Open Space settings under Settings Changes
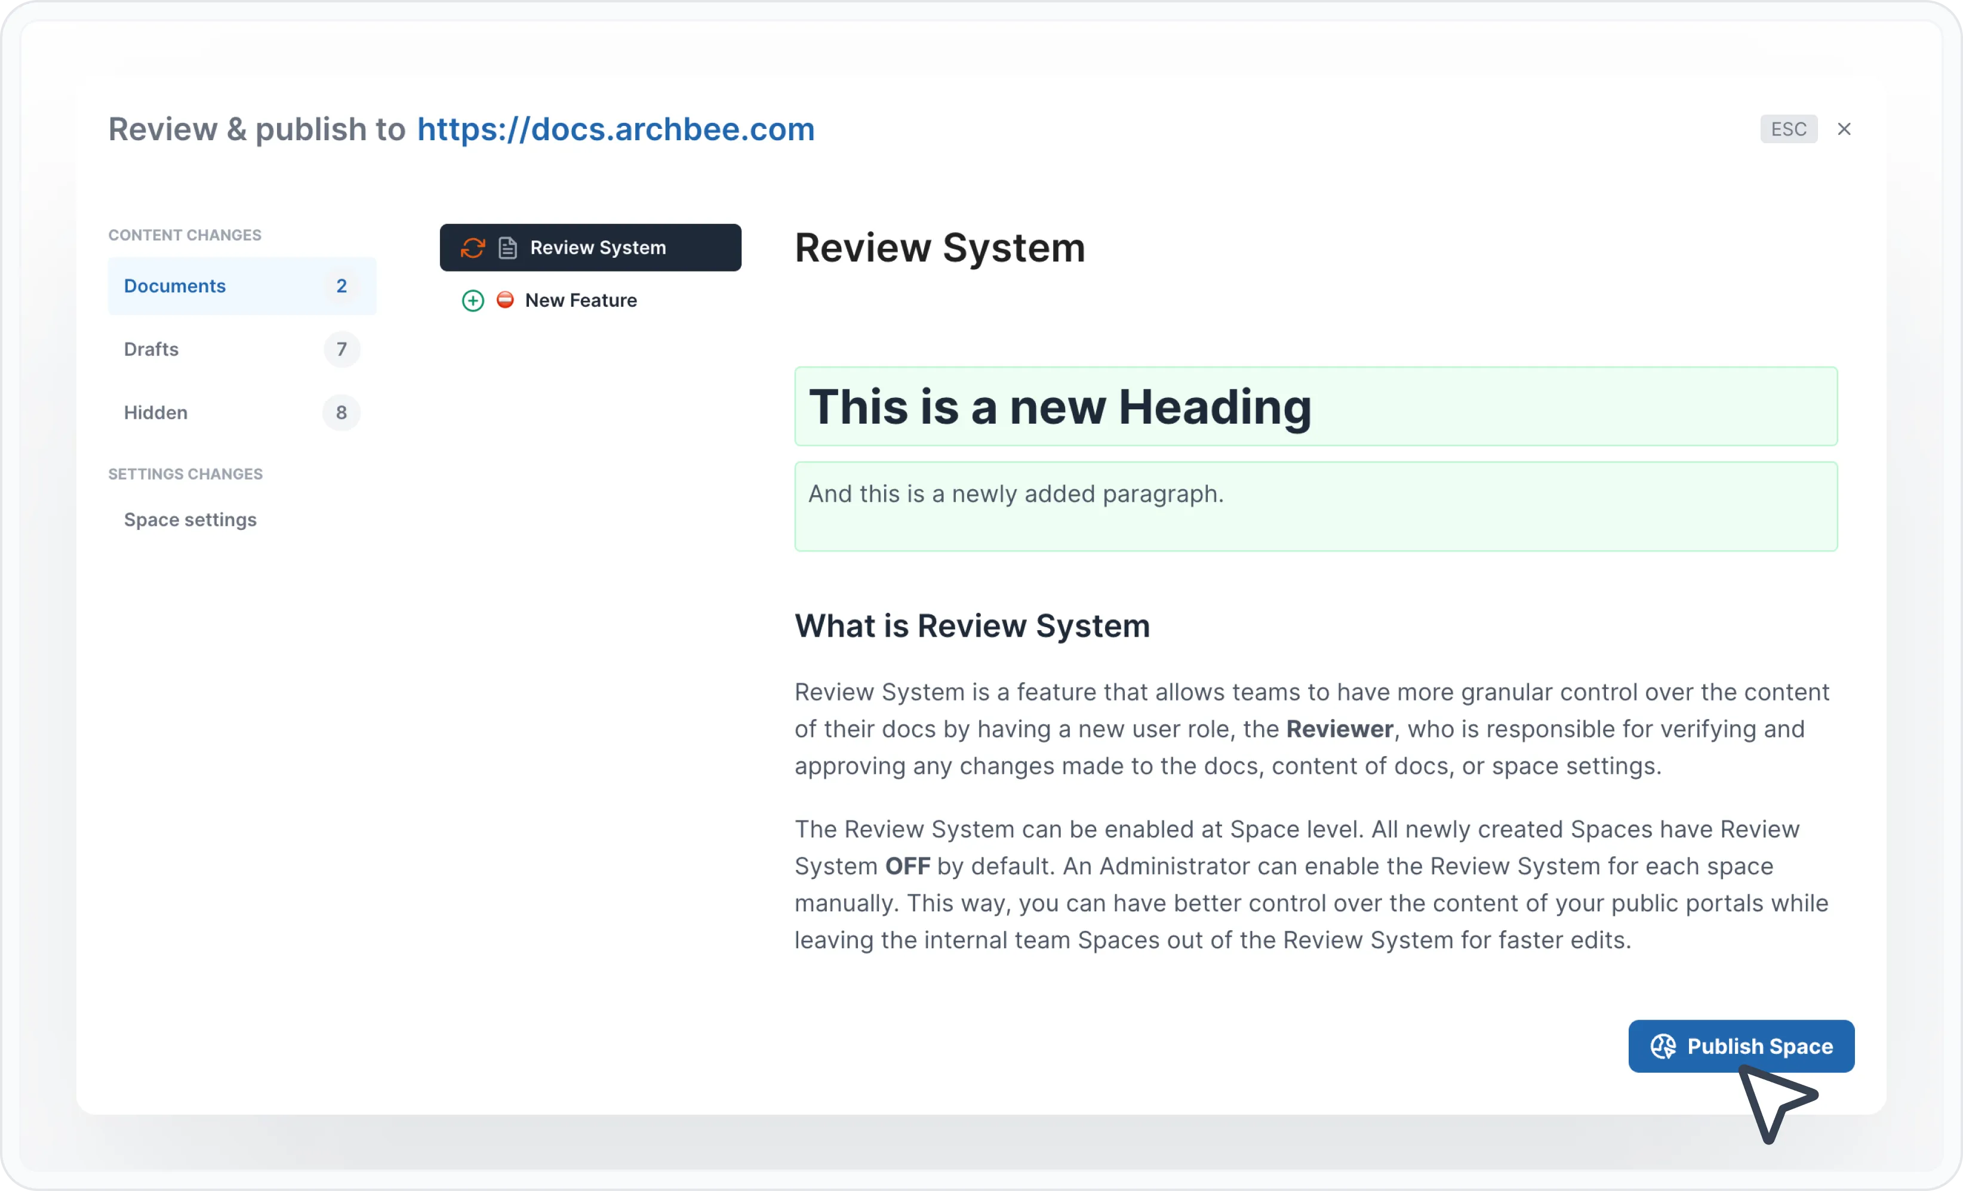Screen dimensions: 1963x1191 tap(190, 520)
